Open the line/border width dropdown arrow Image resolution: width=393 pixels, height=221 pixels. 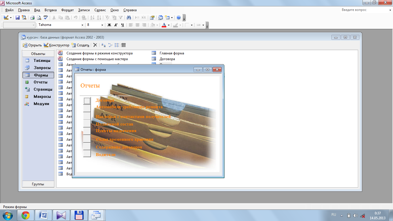(192, 25)
